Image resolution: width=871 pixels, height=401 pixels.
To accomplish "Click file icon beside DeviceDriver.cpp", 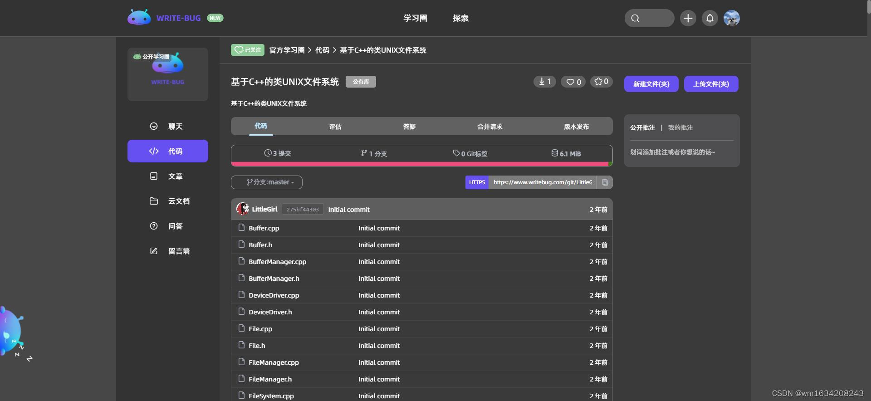I will (241, 294).
